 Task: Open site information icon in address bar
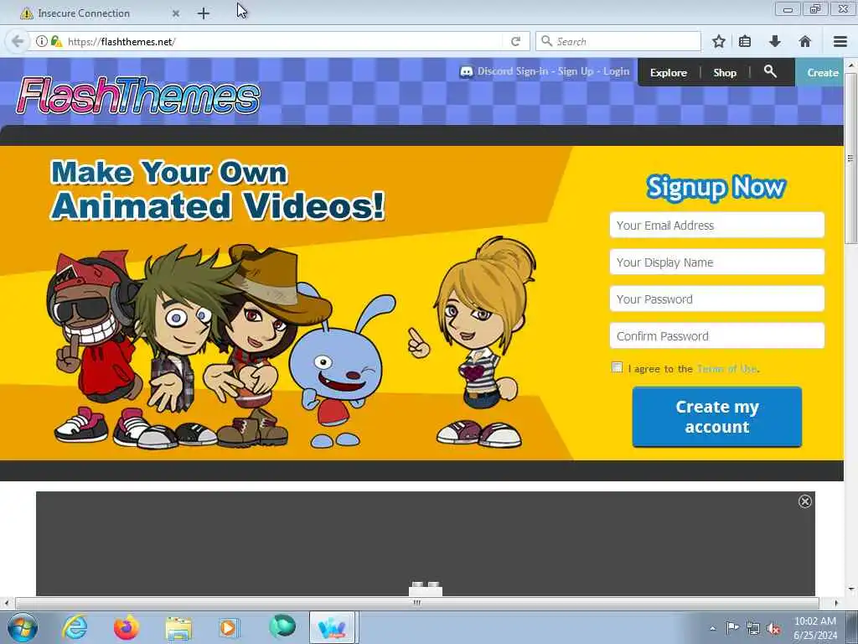coord(41,42)
